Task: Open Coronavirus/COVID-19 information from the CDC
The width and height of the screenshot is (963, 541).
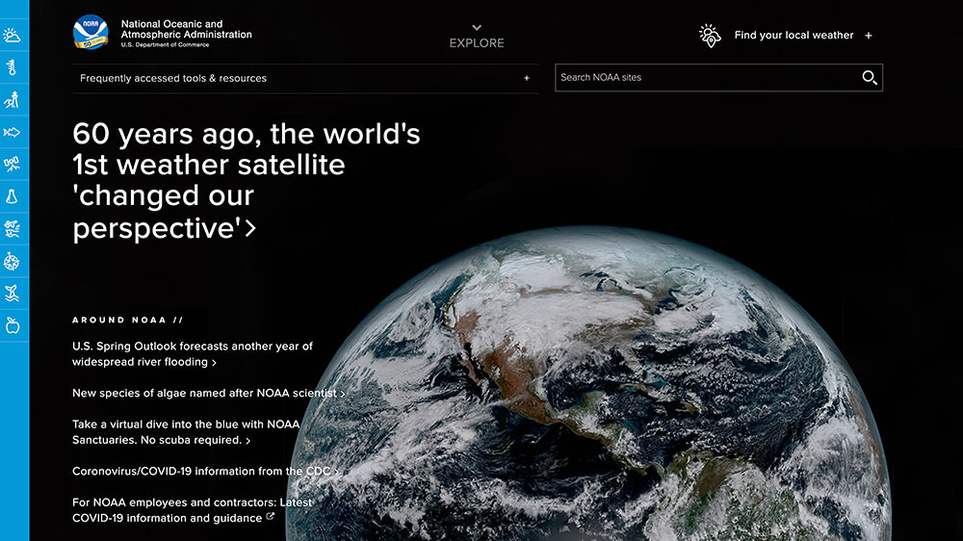Action: [x=205, y=471]
